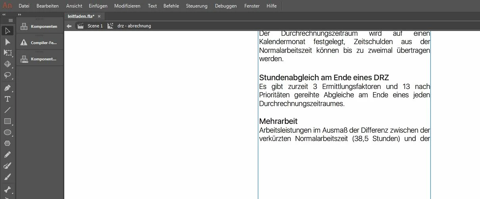The width and height of the screenshot is (480, 199).
Task: Select the Subselection tool
Action: point(8,42)
